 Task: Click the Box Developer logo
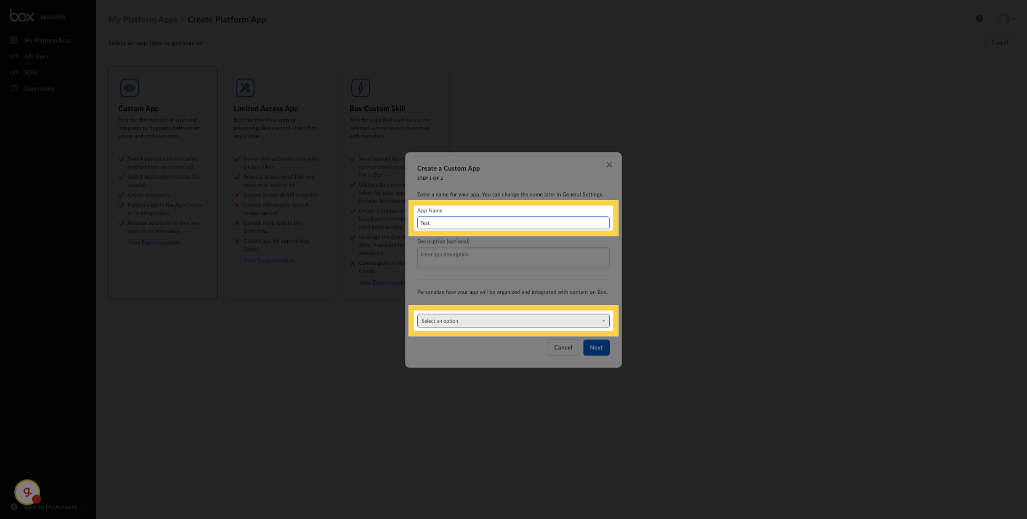[22, 17]
